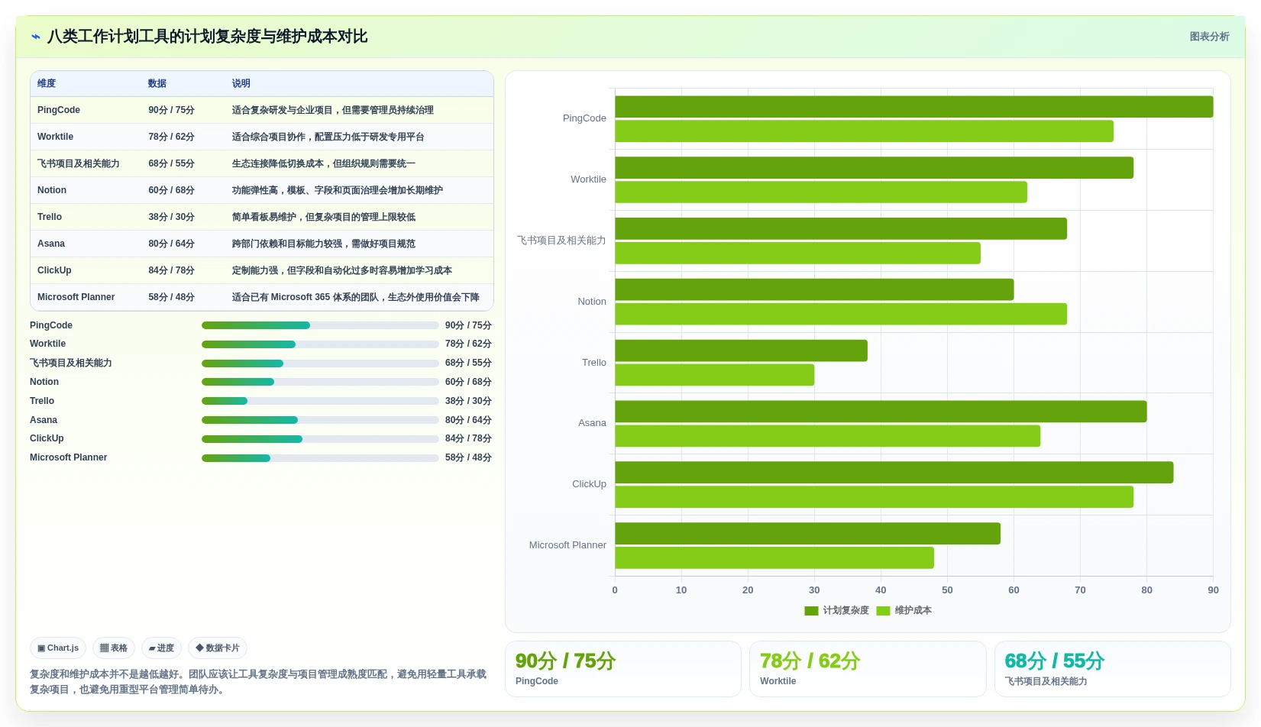Select the 数据卡片 tag chip
The image size is (1261, 727).
tap(218, 648)
